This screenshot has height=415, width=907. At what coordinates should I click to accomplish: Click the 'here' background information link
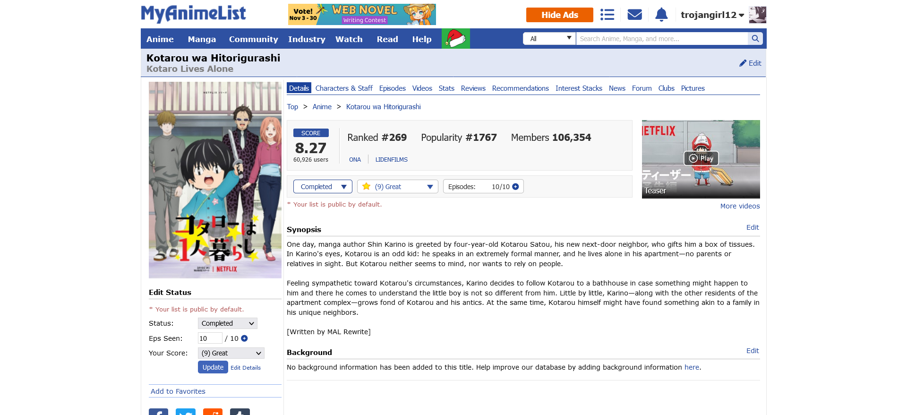coord(692,367)
